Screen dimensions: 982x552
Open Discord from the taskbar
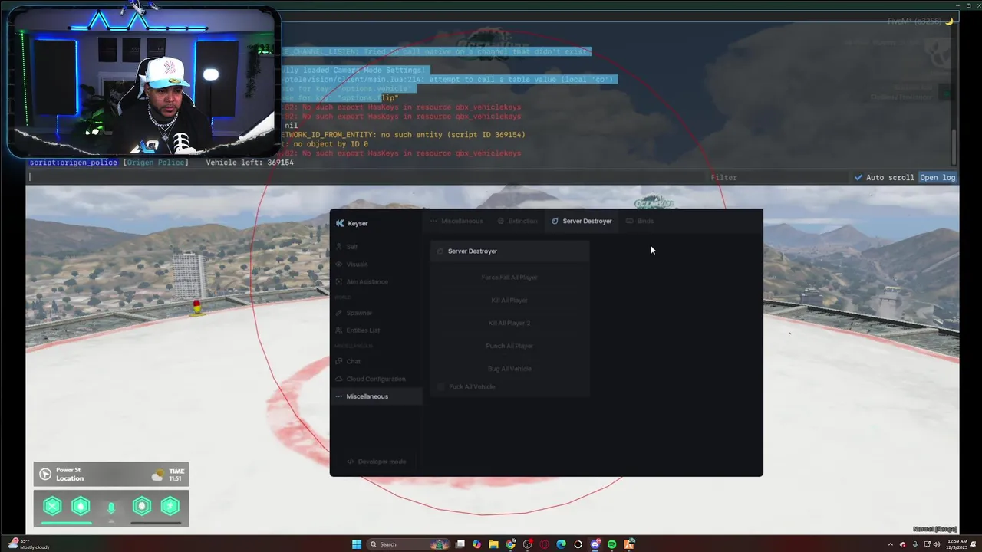(x=595, y=544)
